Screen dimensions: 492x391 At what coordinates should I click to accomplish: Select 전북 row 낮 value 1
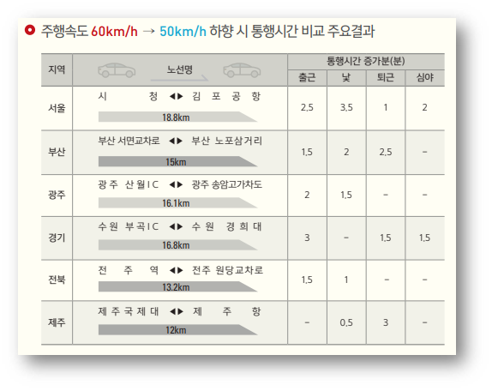(346, 280)
